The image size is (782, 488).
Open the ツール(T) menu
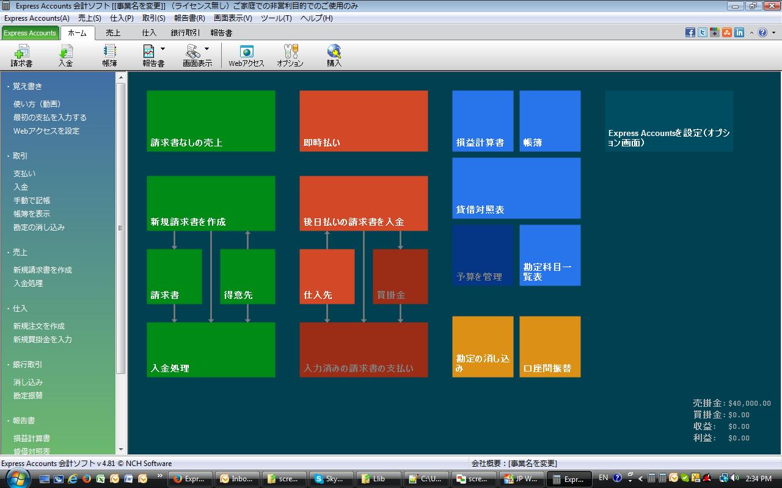(x=276, y=18)
